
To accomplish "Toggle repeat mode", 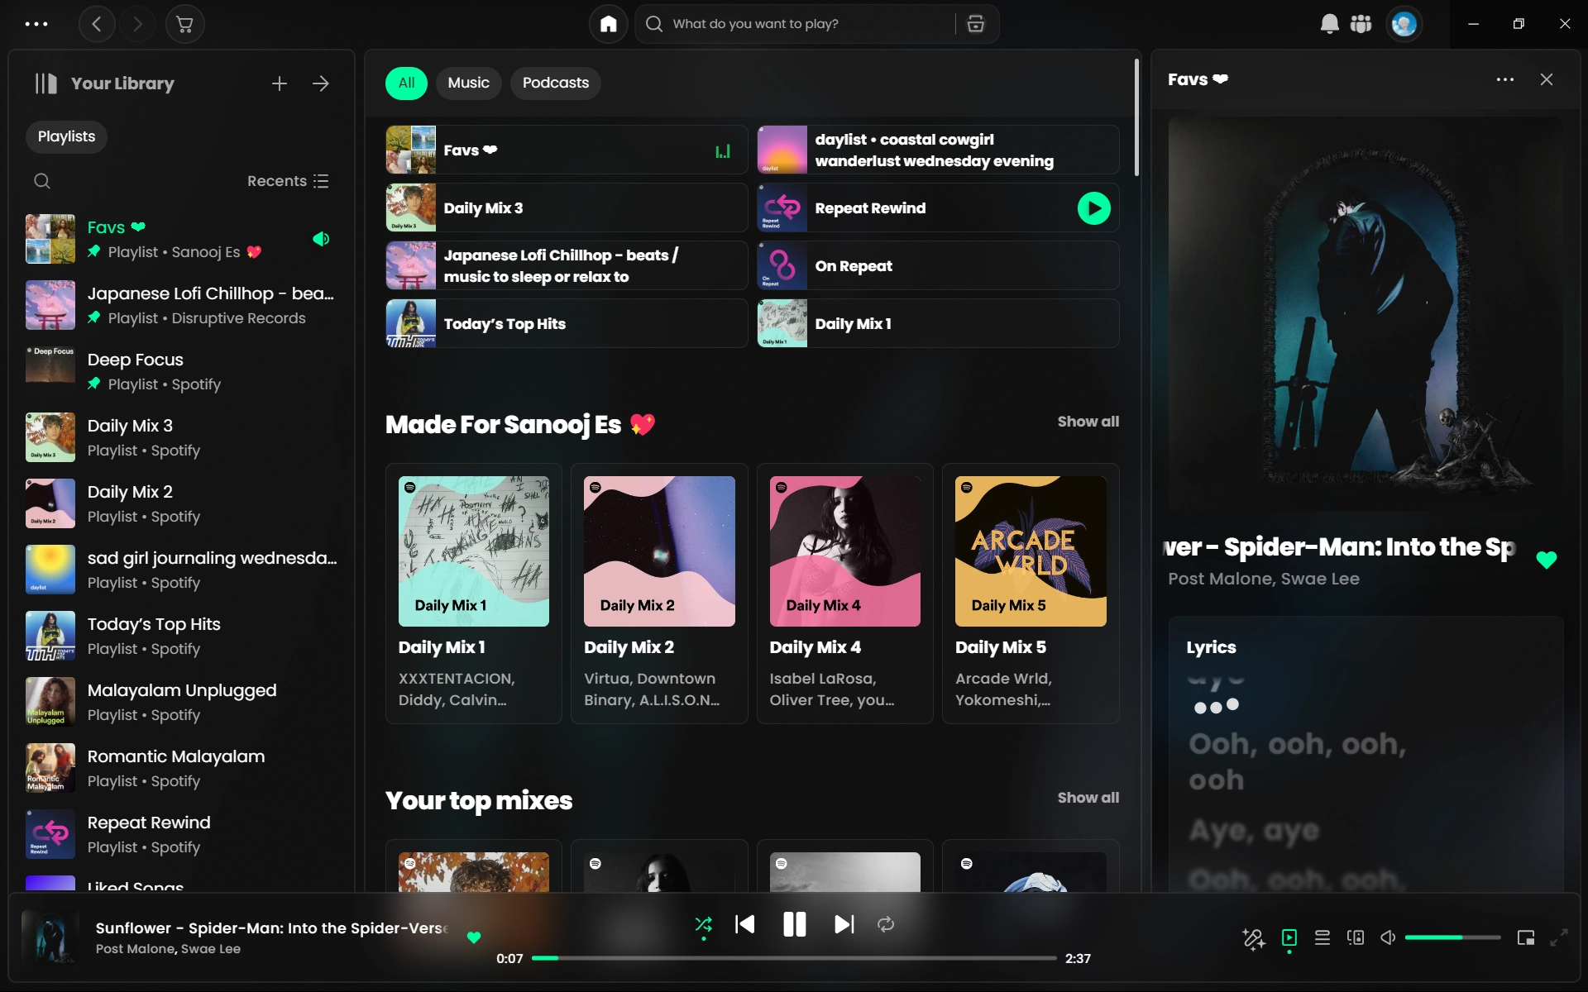I will click(x=886, y=924).
